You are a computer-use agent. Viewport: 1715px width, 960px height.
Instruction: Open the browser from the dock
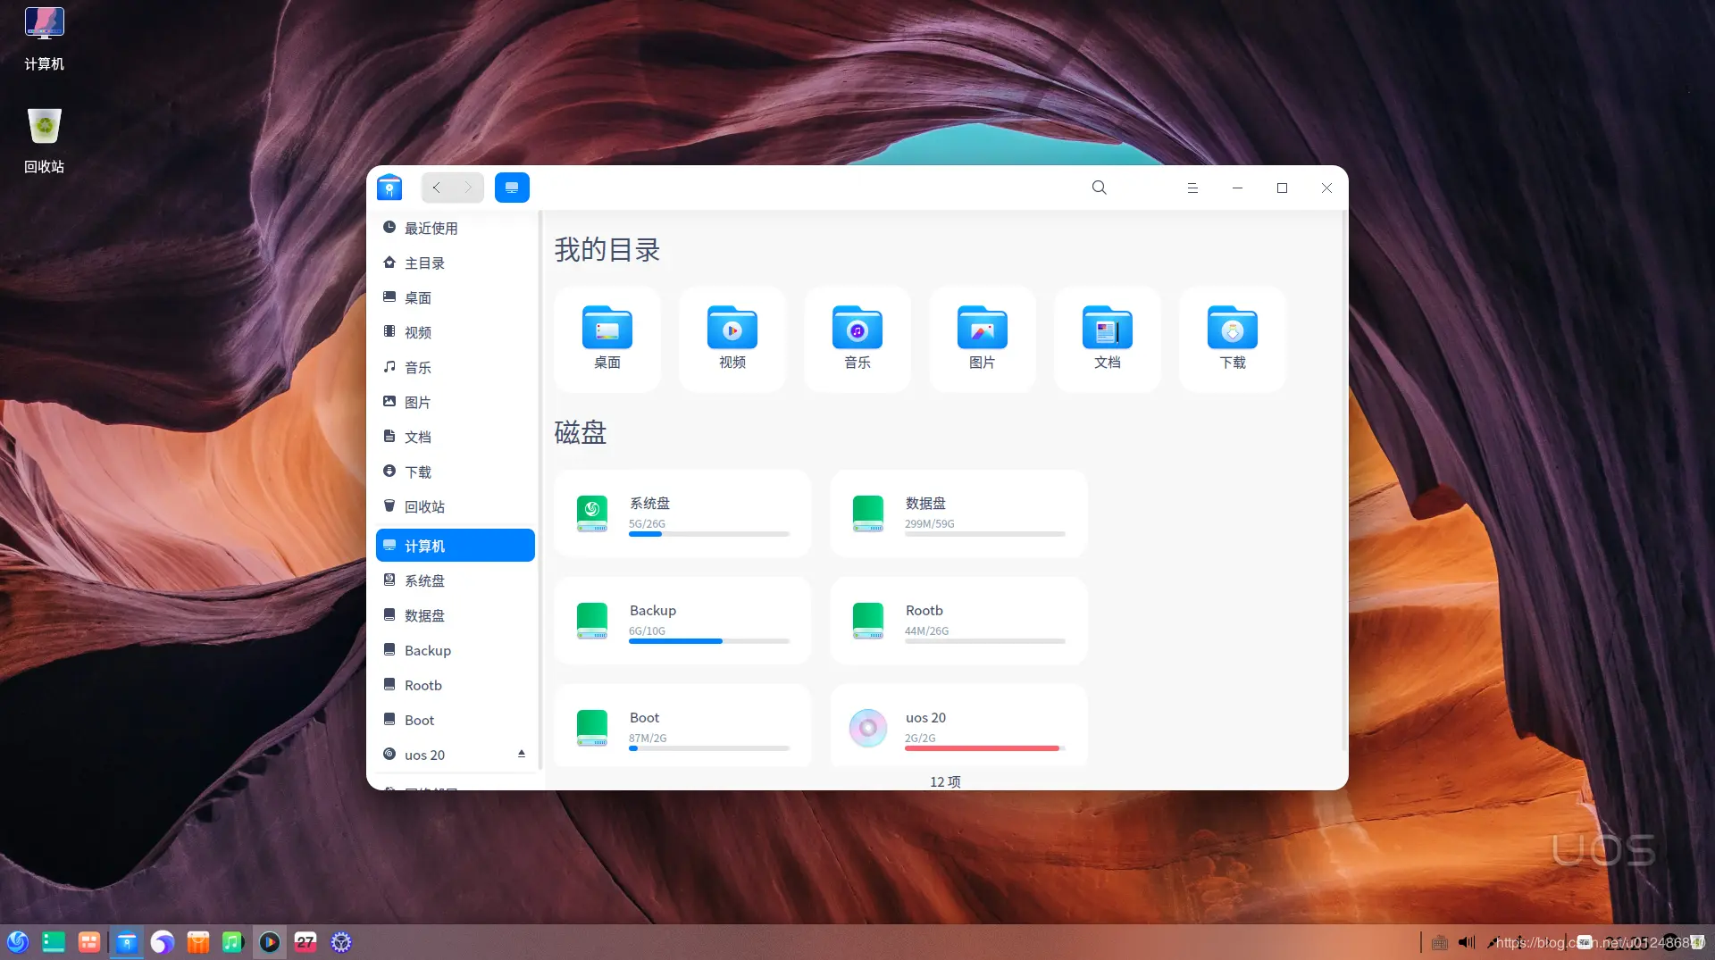(163, 941)
